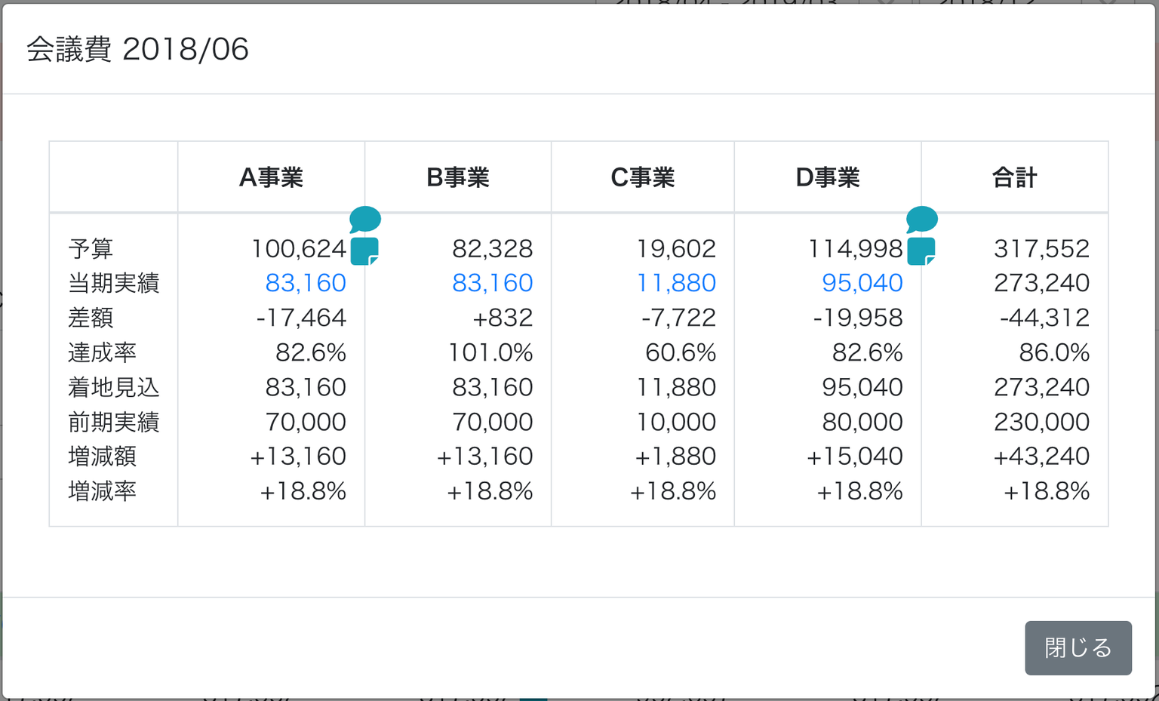The image size is (1159, 701).
Task: Select D事業 前期実績 value 80,000
Action: tap(862, 422)
